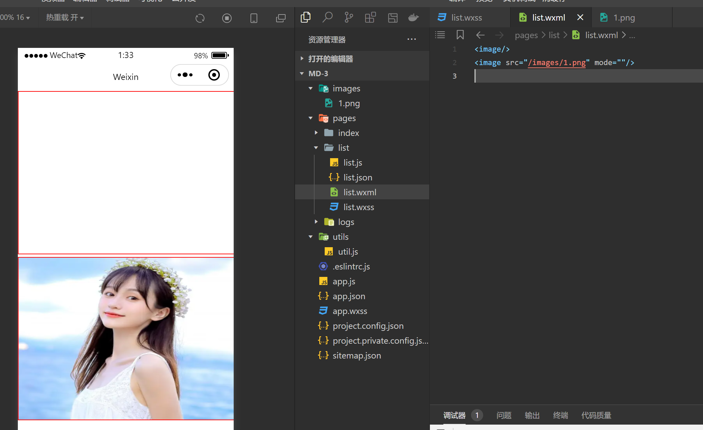The height and width of the screenshot is (430, 703).
Task: Toggle the hot reload dropdown
Action: point(65,18)
